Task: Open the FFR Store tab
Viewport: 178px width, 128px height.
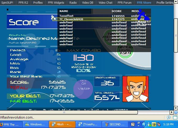Action: pyautogui.click(x=144, y=3)
